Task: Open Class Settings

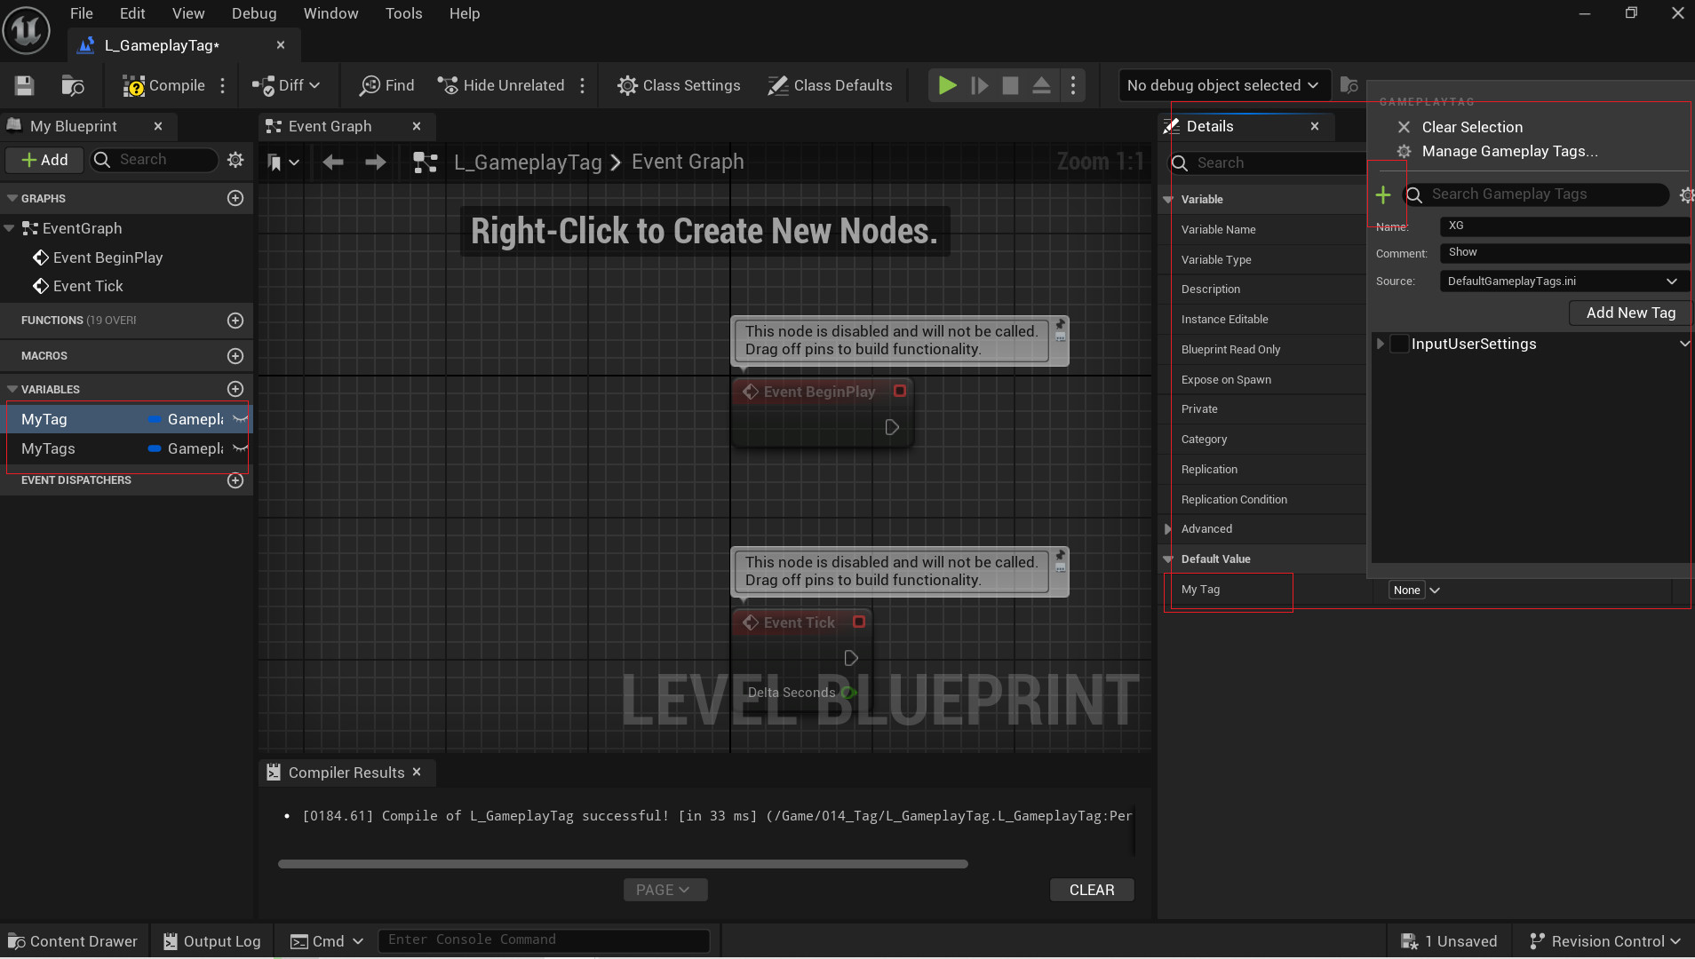Action: 680,85
